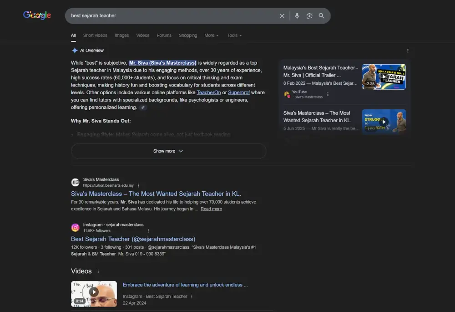Click the Instagram logo favicon
Viewport: 455px width, 312px height.
click(75, 227)
